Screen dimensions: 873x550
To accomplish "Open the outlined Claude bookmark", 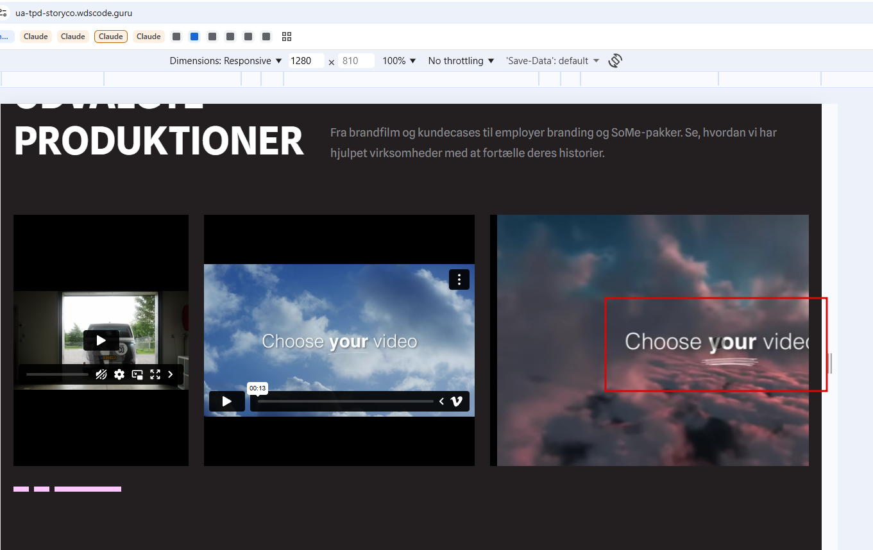I will (x=111, y=37).
